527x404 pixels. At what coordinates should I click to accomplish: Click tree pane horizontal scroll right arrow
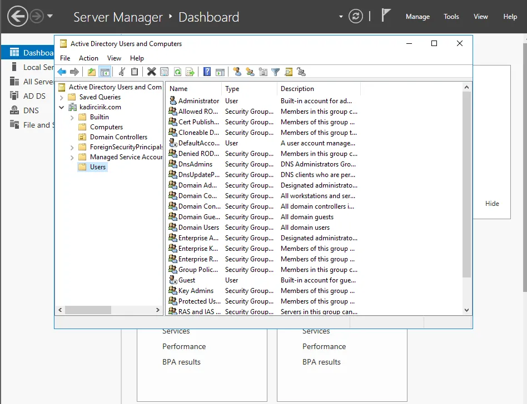click(x=158, y=310)
